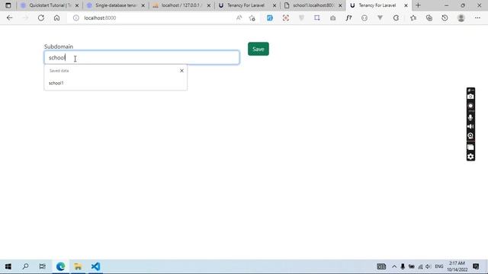Open Visual Studio Code from the taskbar
The image size is (488, 274).
pos(95,266)
